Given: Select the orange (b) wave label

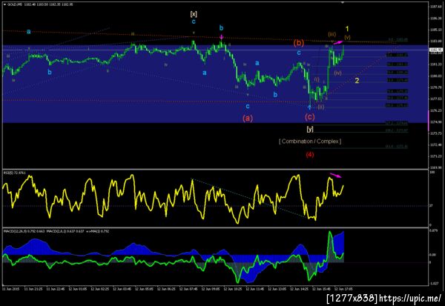Looking at the screenshot, I should click(299, 43).
